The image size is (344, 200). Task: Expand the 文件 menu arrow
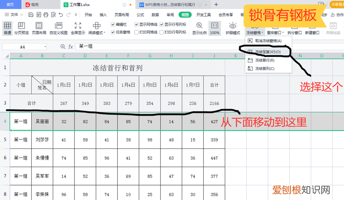[x=21, y=15]
